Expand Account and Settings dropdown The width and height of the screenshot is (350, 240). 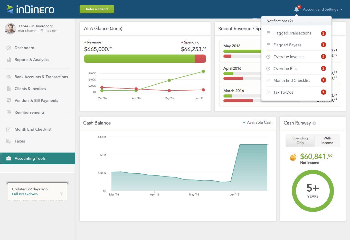(323, 9)
